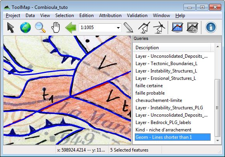Choose the hand pan tool
Image resolution: width=225 pixels, height=157 pixels.
55,27
